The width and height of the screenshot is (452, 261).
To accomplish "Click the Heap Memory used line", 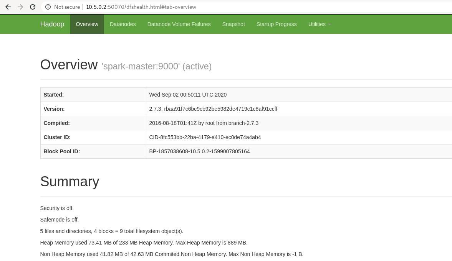I will 144,243.
